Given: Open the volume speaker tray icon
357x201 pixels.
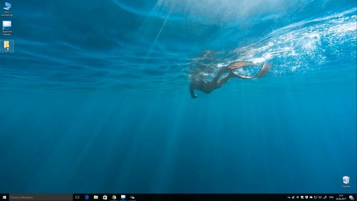Looking at the screenshot, I should [x=320, y=197].
